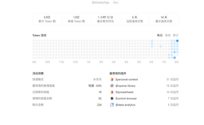204x125 pixels.
Task: Click the 234 chat total value
Action: coord(99,105)
